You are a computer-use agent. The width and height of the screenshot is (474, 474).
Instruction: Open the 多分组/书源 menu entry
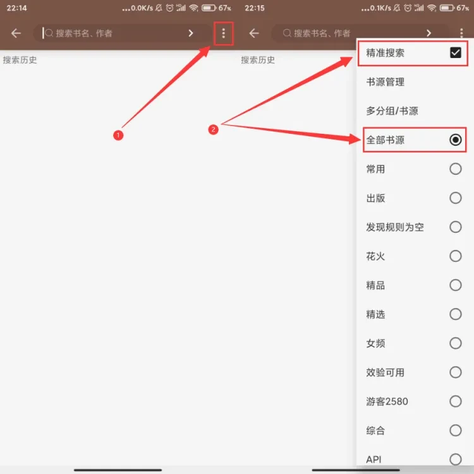tap(392, 111)
